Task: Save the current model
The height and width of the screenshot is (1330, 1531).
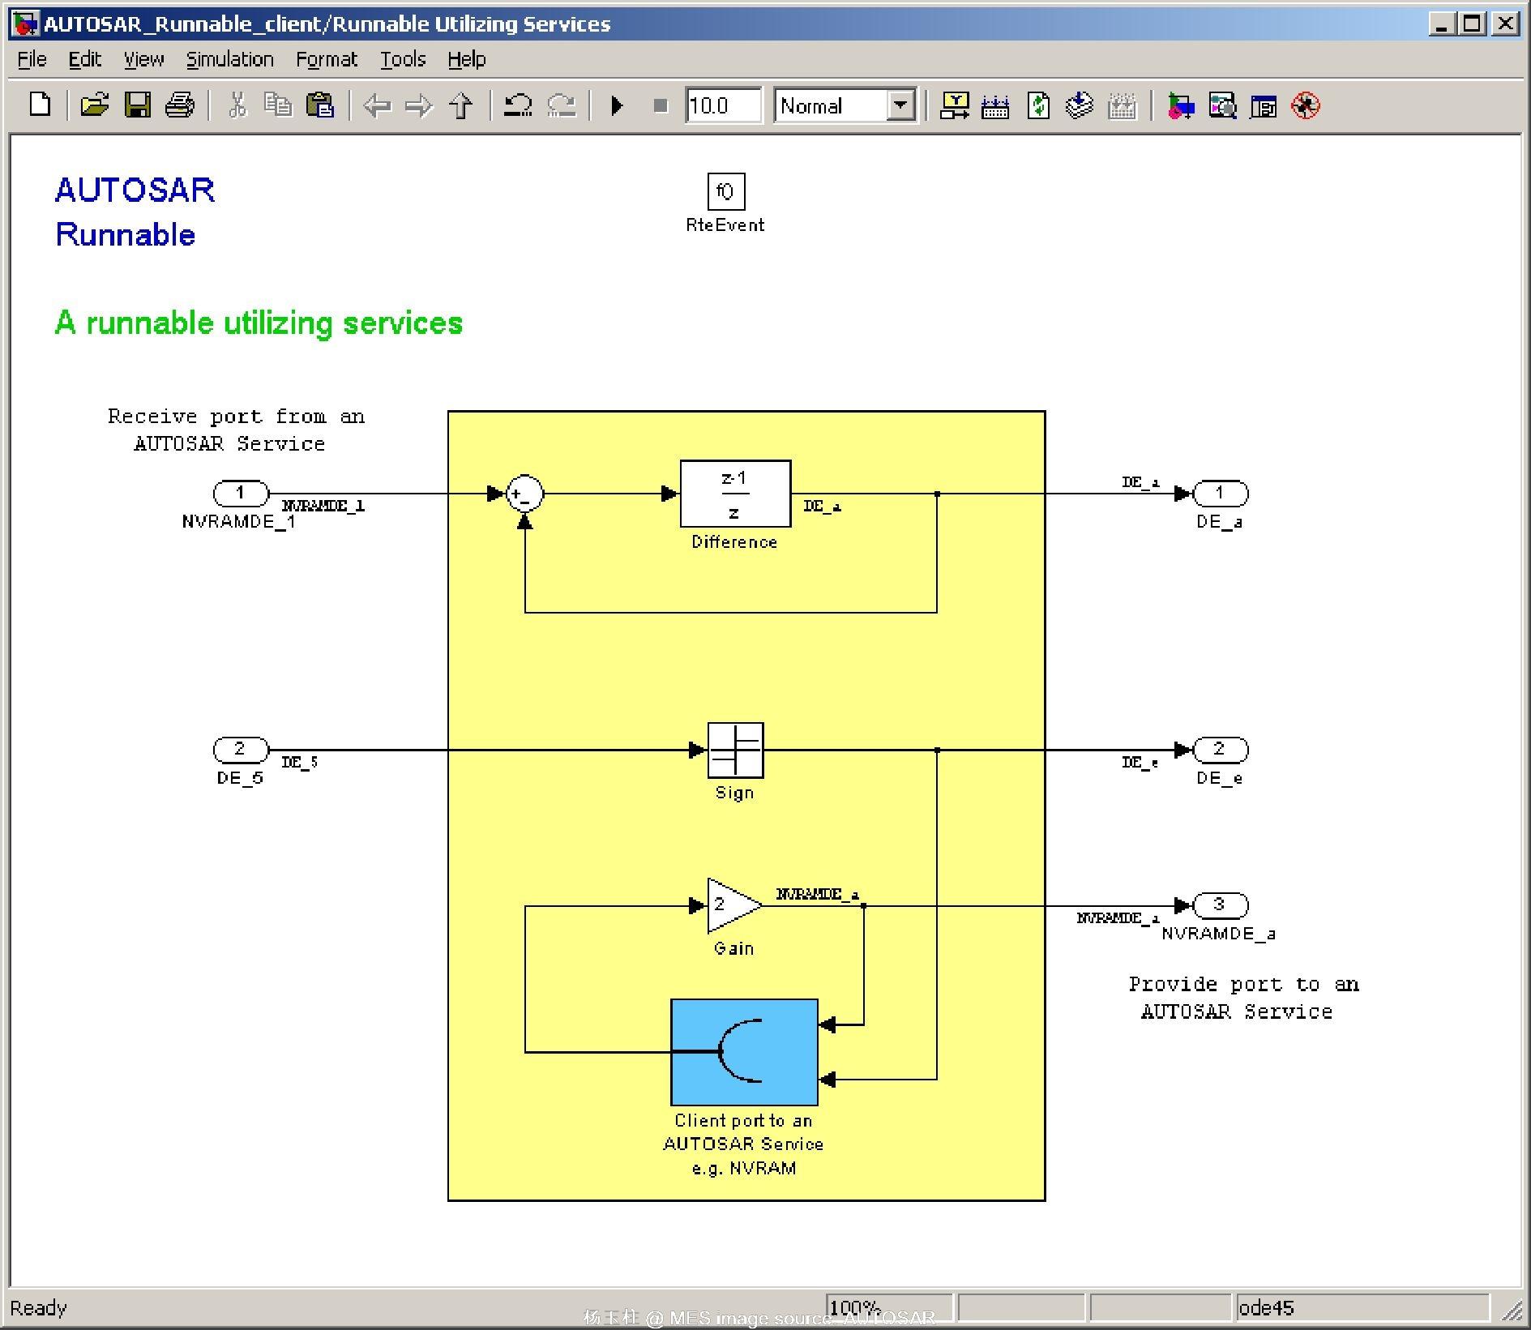Action: (138, 105)
